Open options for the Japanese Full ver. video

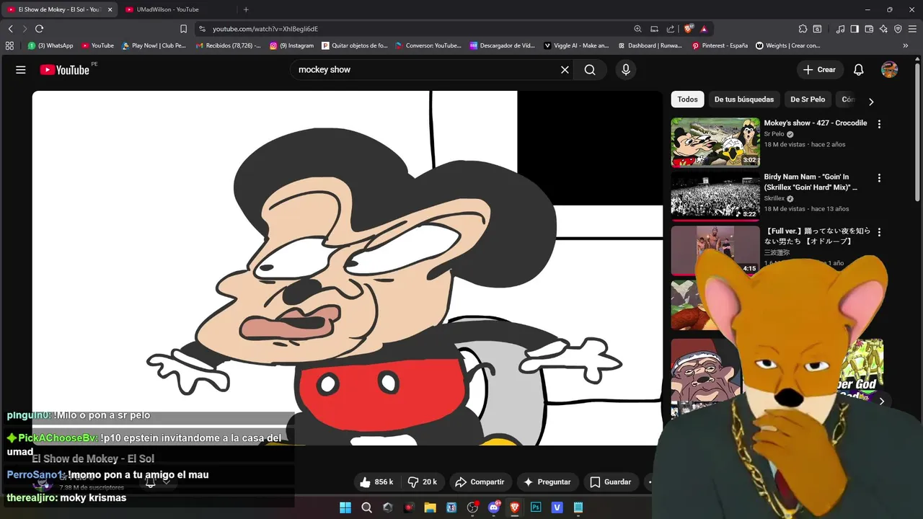879,232
